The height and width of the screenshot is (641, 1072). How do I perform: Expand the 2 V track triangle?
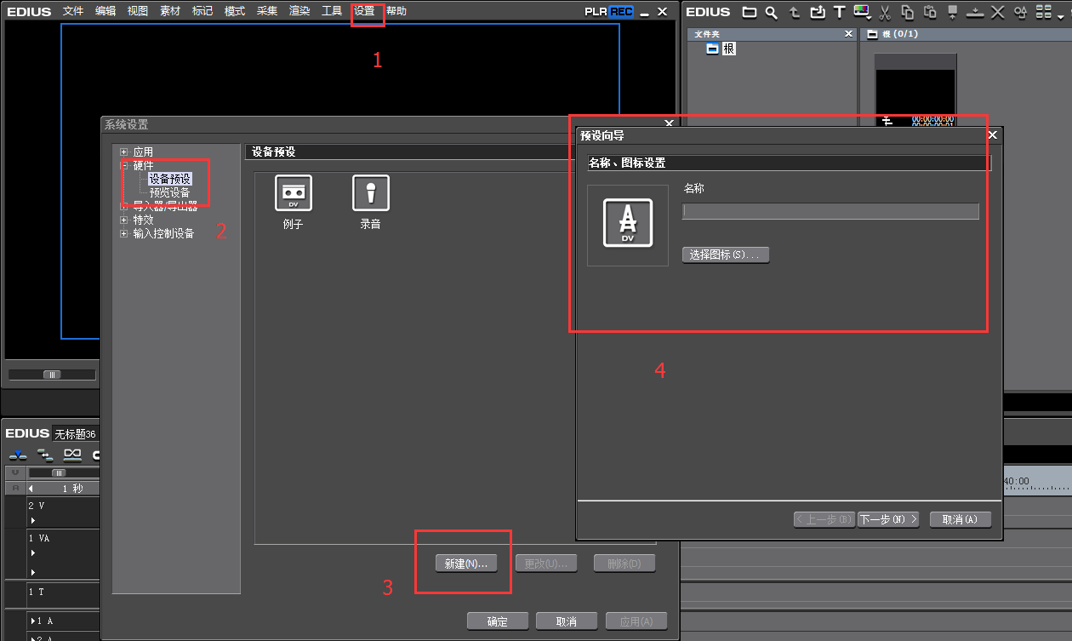tap(33, 520)
